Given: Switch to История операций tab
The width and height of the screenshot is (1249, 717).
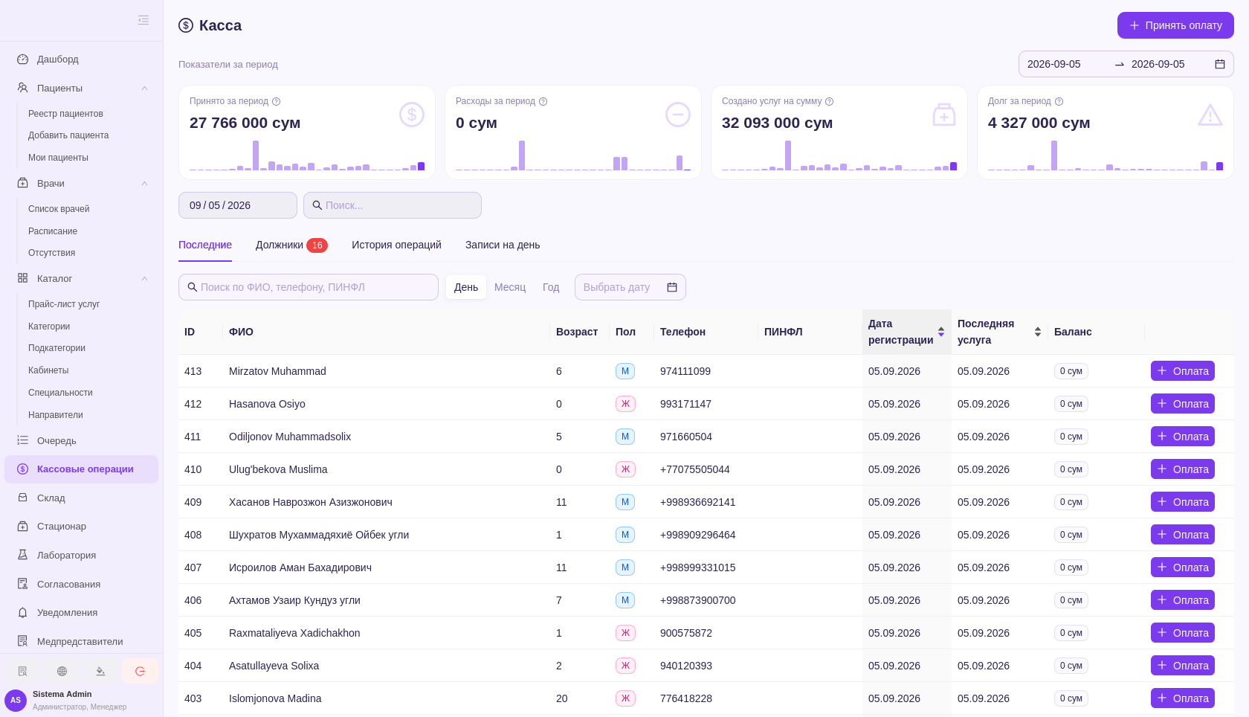Looking at the screenshot, I should (396, 245).
